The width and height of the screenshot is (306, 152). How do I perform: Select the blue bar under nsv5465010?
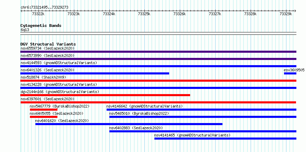point(203,117)
